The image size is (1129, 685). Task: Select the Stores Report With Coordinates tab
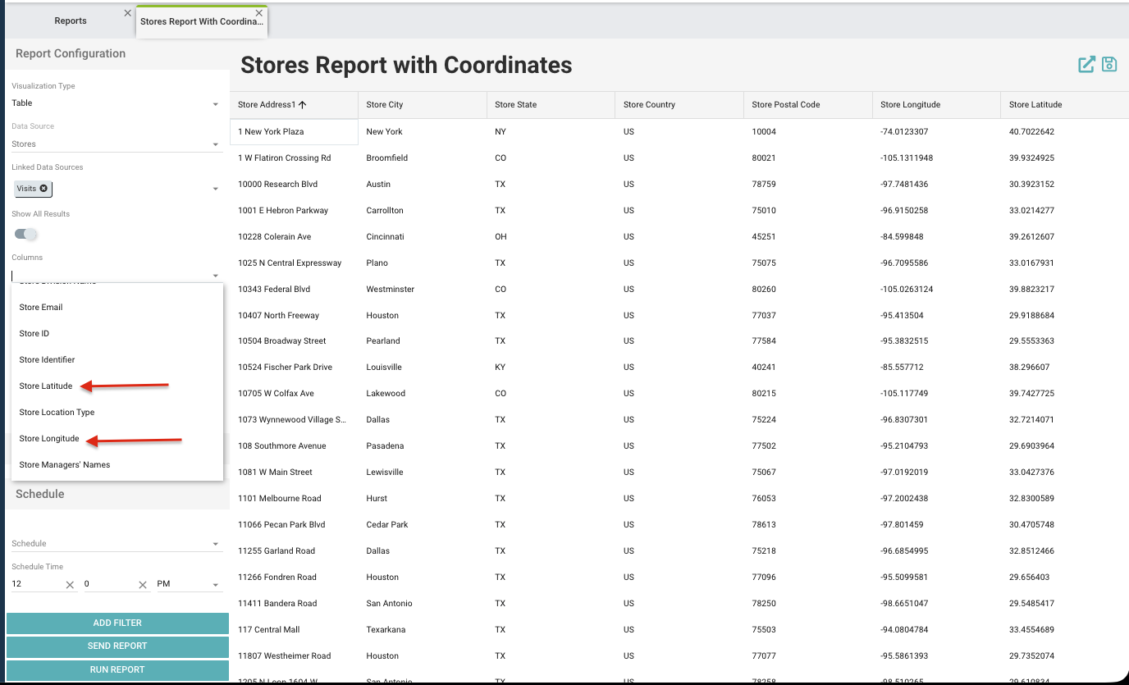click(x=202, y=22)
